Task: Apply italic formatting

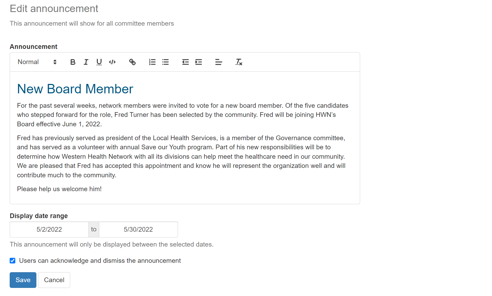Action: coord(86,62)
